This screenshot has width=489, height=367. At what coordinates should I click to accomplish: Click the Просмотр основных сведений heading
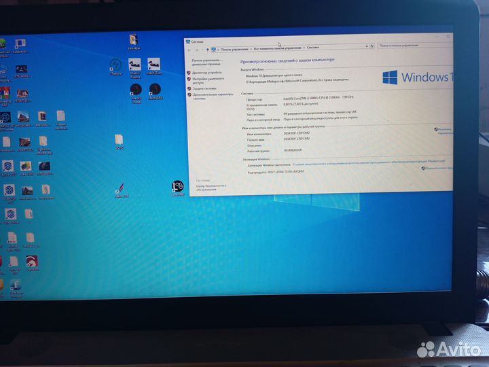(287, 60)
